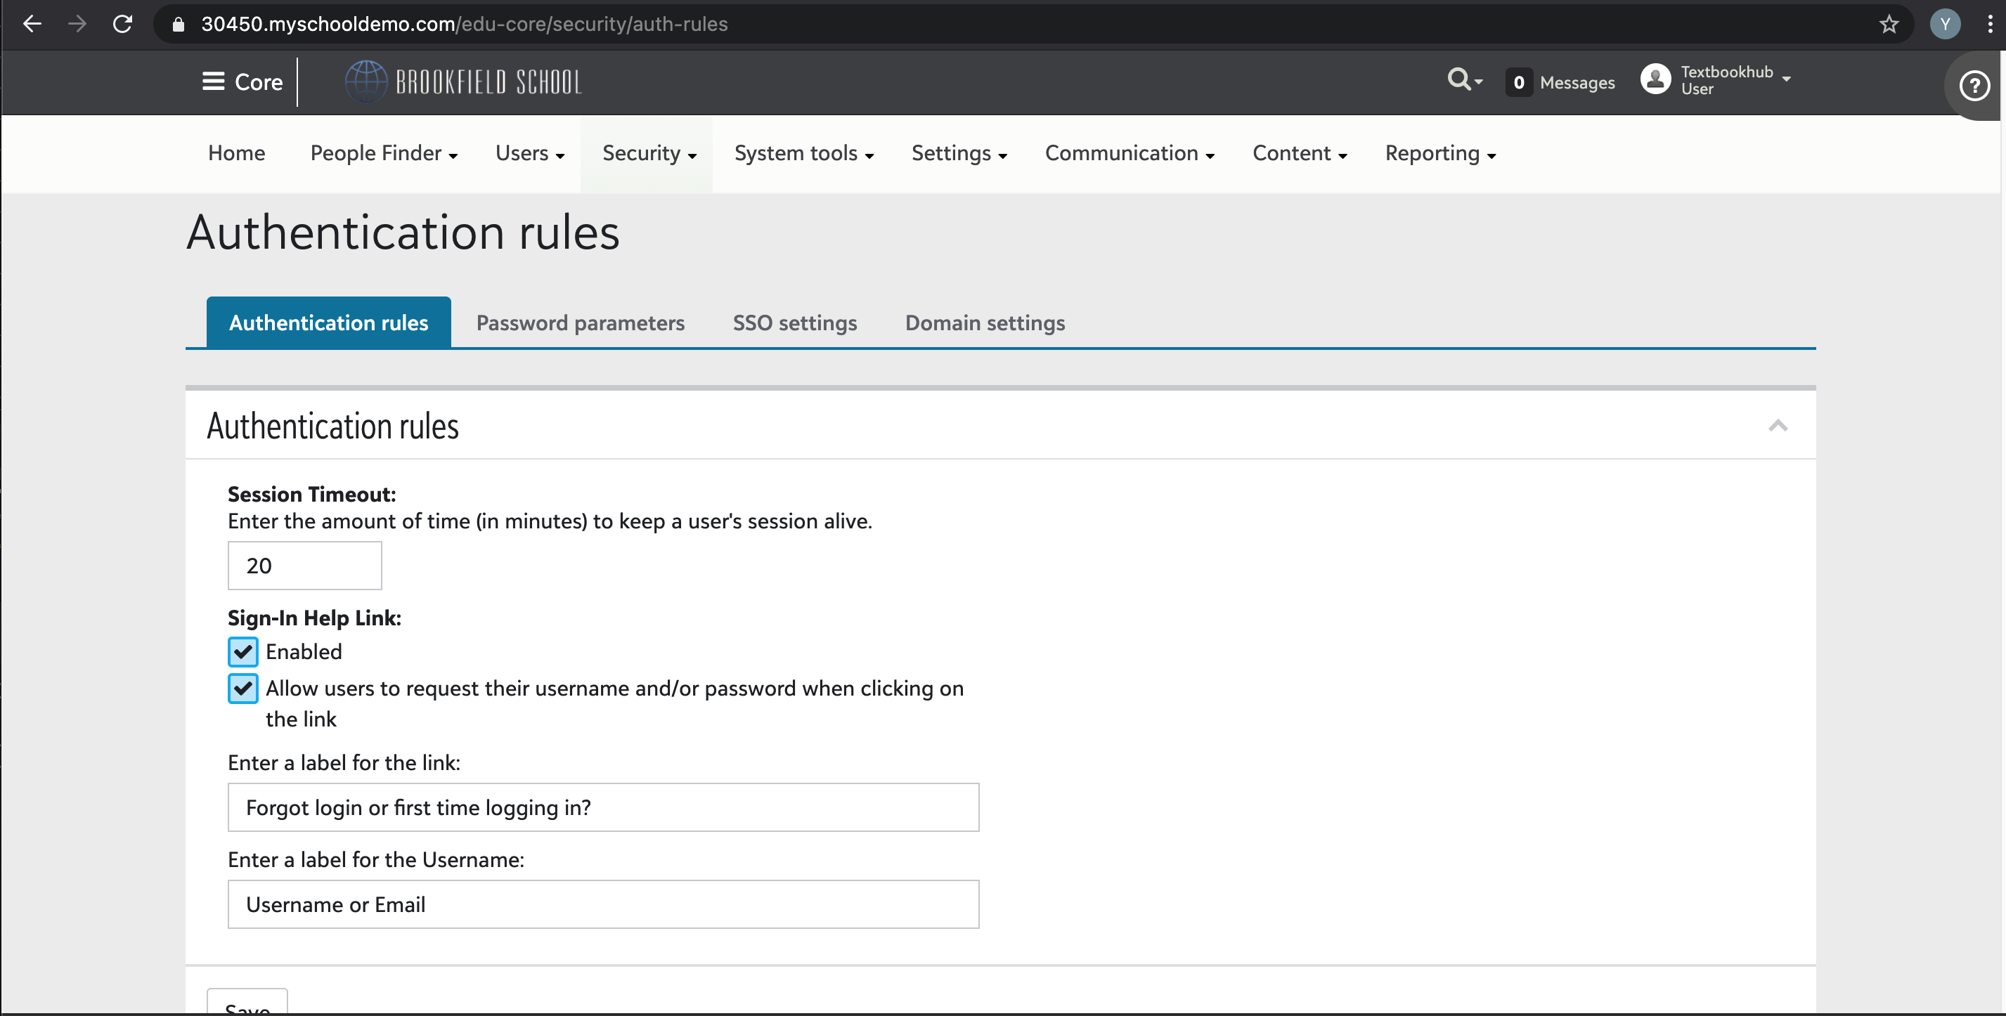Image resolution: width=2006 pixels, height=1016 pixels.
Task: Click the help question mark icon
Action: click(x=1974, y=86)
